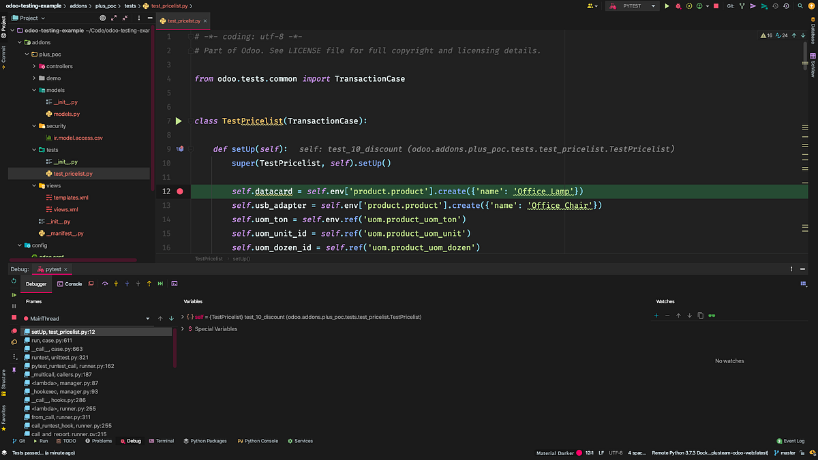The width and height of the screenshot is (818, 460).
Task: Collapse the models folder
Action: point(35,90)
